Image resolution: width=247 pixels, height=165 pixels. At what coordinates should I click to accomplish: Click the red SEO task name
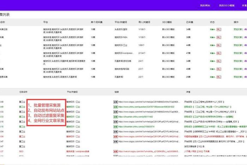[21, 152]
